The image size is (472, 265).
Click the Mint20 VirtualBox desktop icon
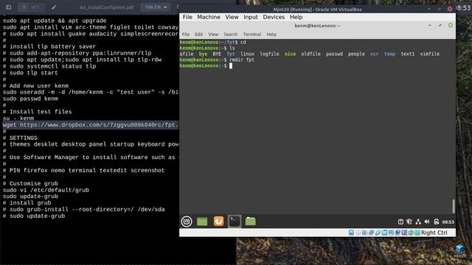(x=459, y=251)
